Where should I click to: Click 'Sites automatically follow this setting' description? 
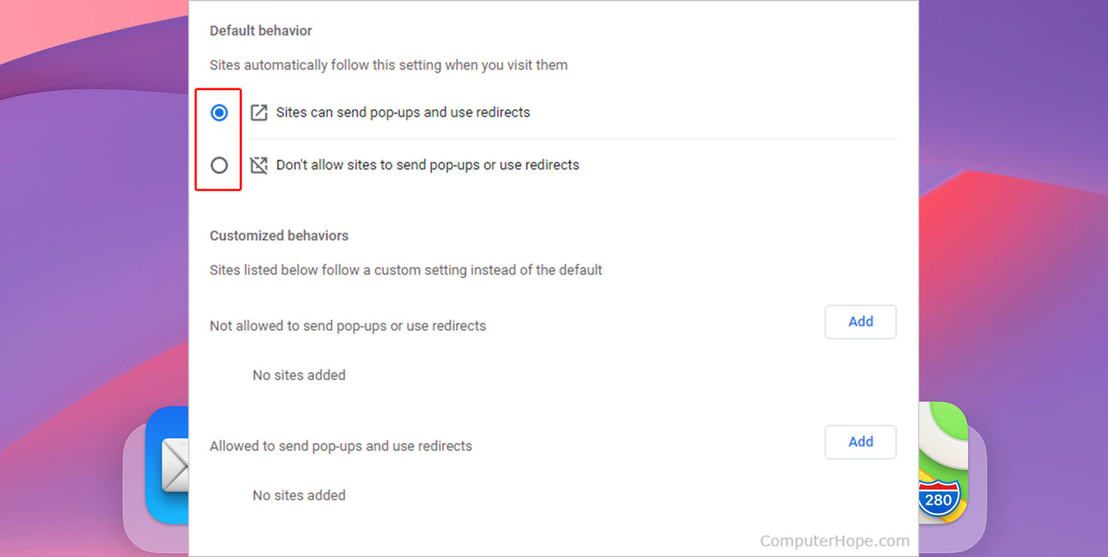pos(388,65)
